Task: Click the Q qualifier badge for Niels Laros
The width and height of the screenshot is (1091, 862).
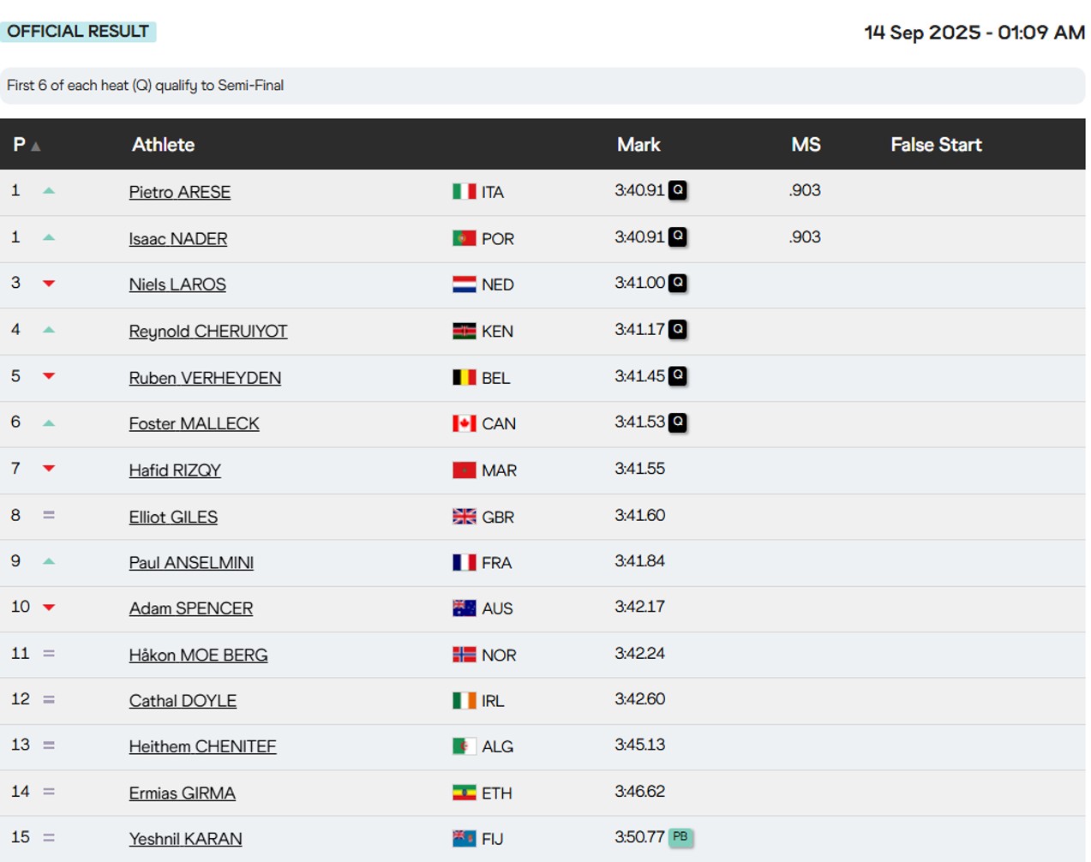Action: coord(677,283)
